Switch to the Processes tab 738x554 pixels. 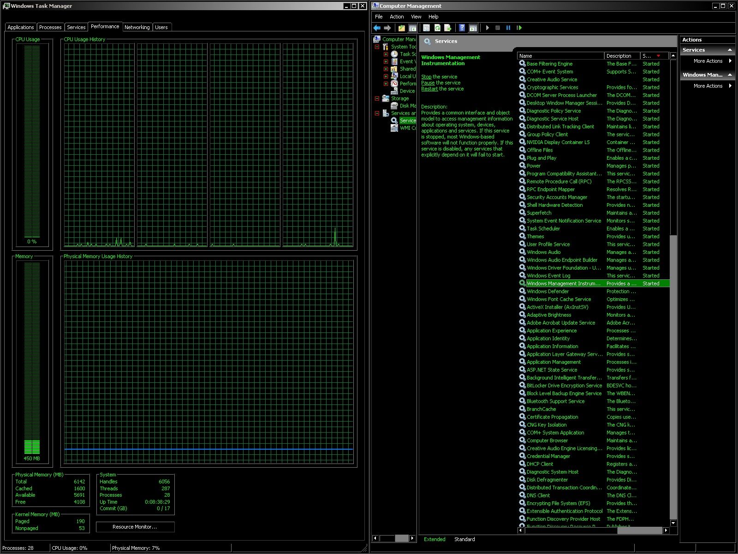pyautogui.click(x=50, y=27)
